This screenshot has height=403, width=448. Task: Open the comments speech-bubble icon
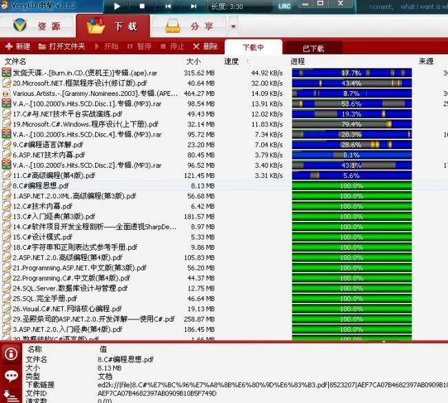[x=11, y=376]
